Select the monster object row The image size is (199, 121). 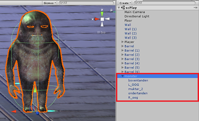click(157, 76)
